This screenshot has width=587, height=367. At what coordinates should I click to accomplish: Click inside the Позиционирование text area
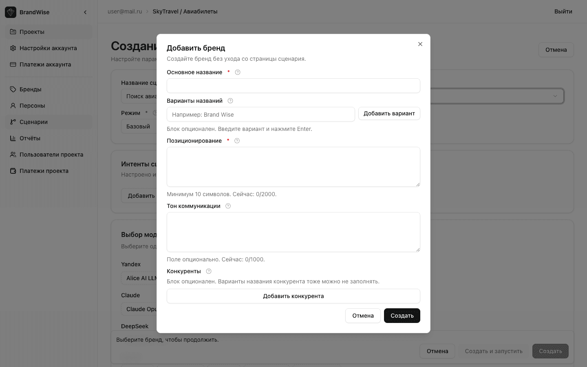(293, 167)
